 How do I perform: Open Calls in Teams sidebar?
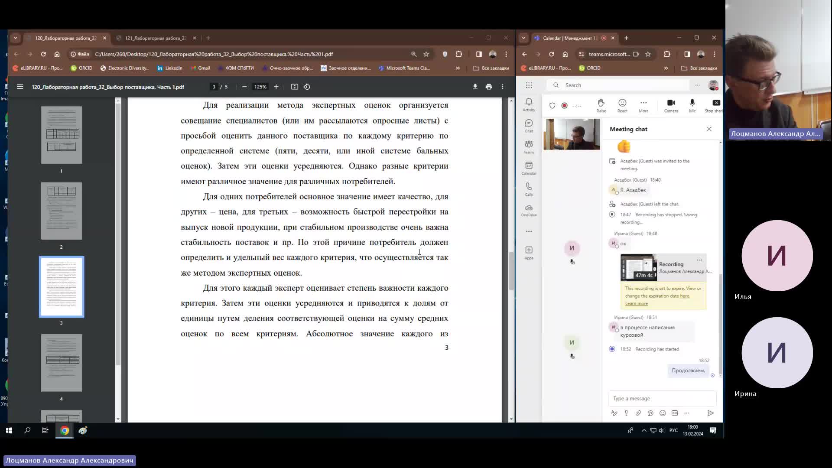coord(529,189)
